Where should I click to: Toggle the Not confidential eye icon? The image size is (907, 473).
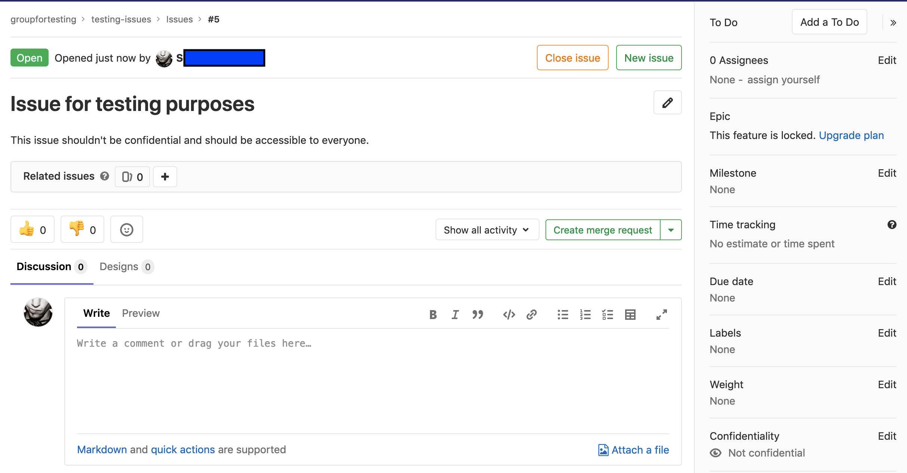[x=716, y=453]
